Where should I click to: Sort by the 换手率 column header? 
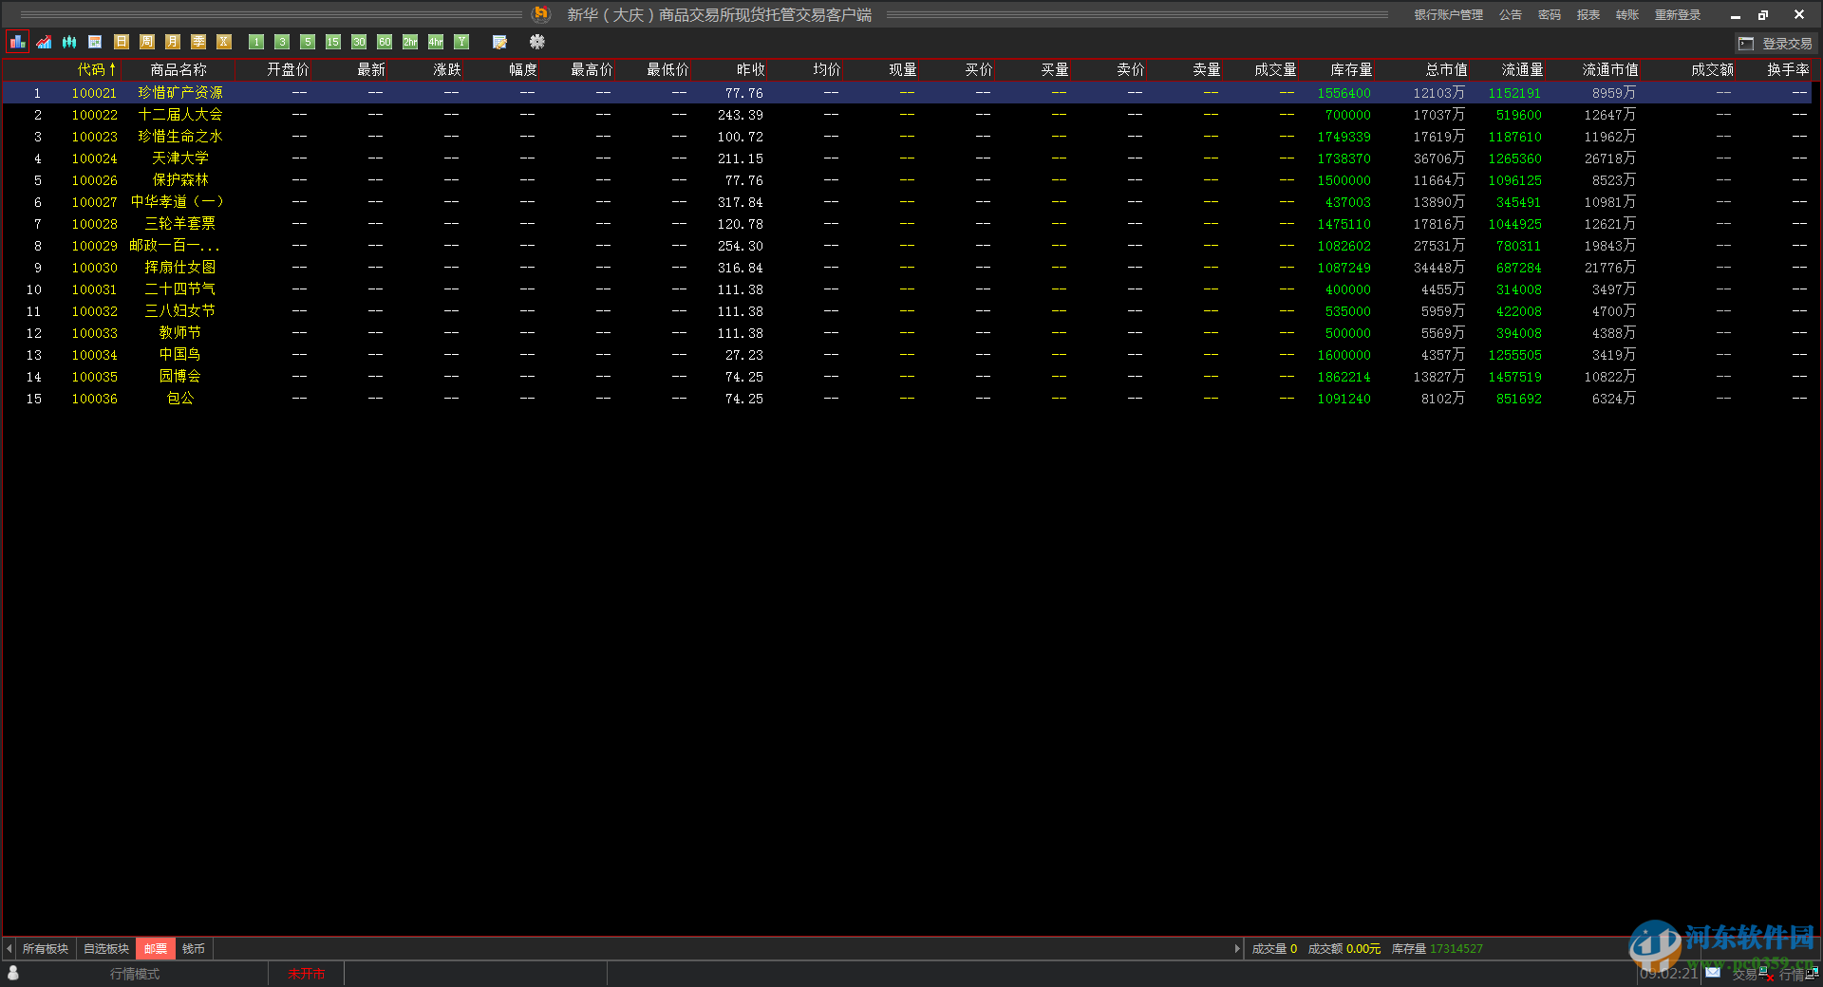[x=1788, y=69]
